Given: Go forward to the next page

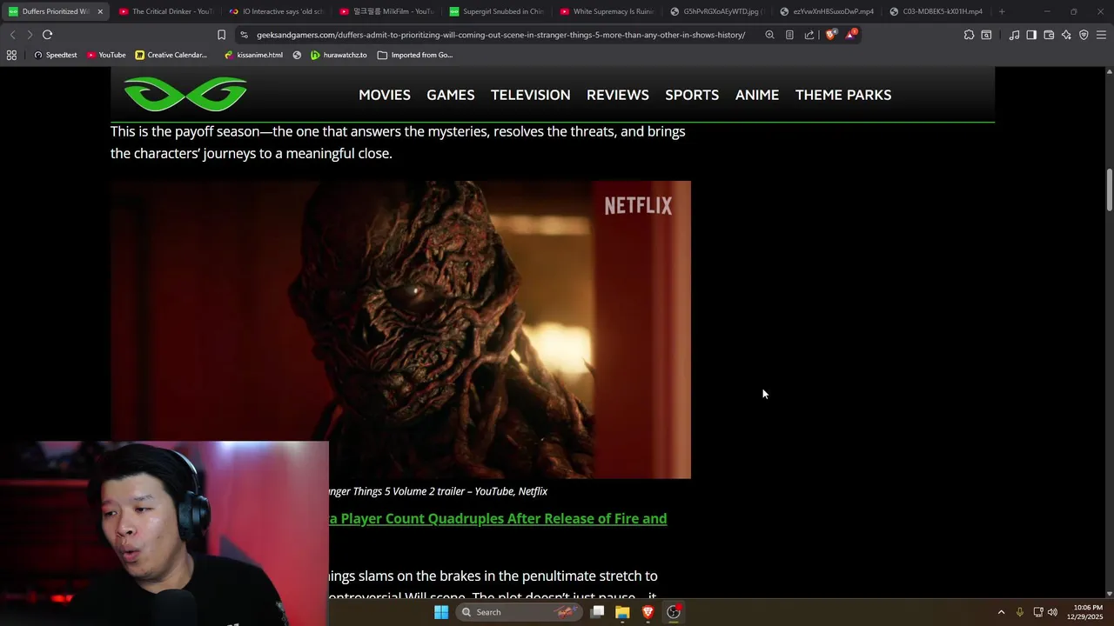Looking at the screenshot, I should (x=30, y=35).
